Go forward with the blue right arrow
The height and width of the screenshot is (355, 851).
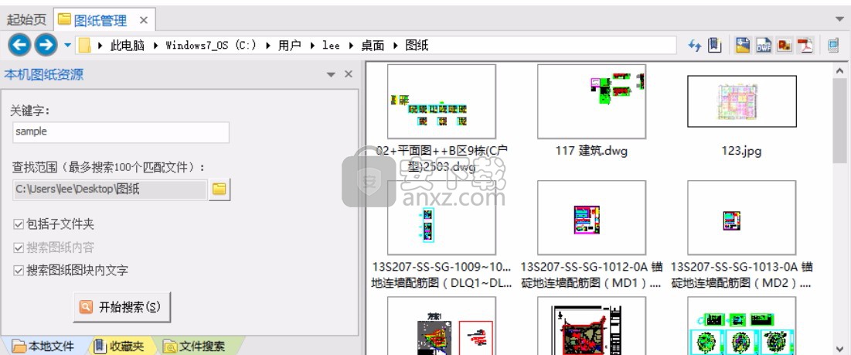[46, 45]
